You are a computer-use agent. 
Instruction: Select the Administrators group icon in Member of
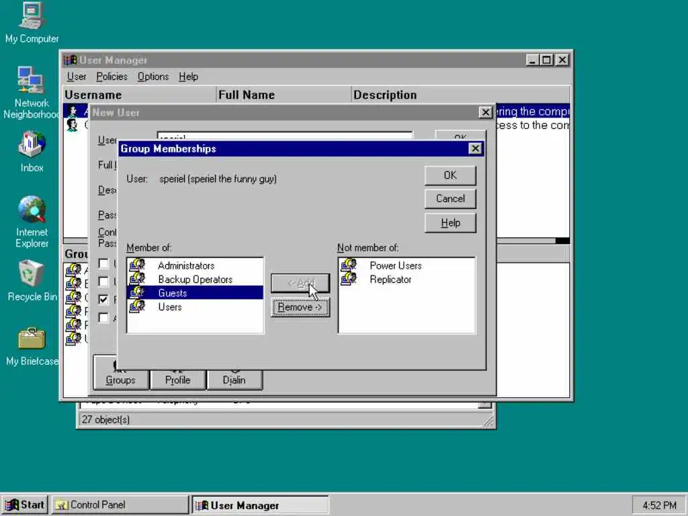[x=137, y=265]
